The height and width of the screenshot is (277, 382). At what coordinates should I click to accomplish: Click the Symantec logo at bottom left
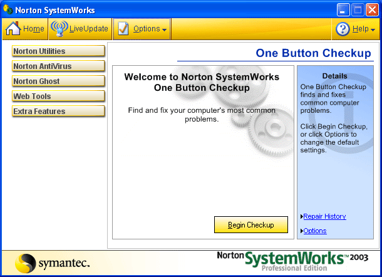52,262
